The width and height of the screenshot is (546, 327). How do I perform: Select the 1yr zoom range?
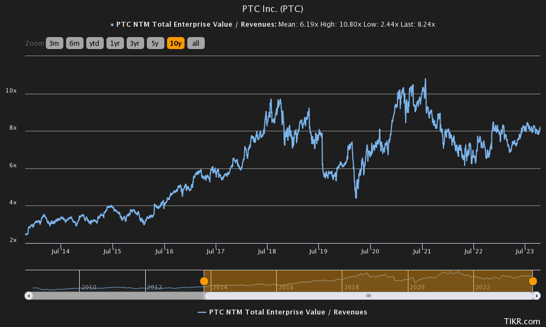click(115, 43)
